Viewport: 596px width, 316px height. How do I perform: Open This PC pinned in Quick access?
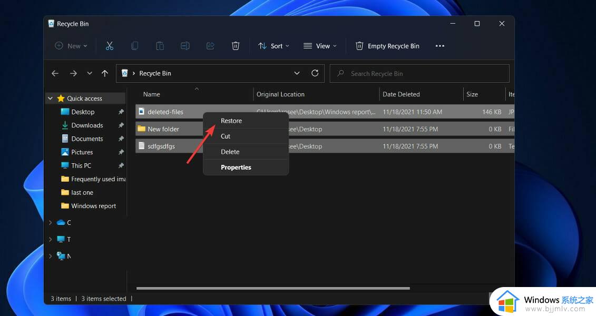[81, 165]
